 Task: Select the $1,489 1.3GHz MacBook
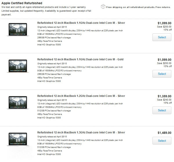coord(162,141)
